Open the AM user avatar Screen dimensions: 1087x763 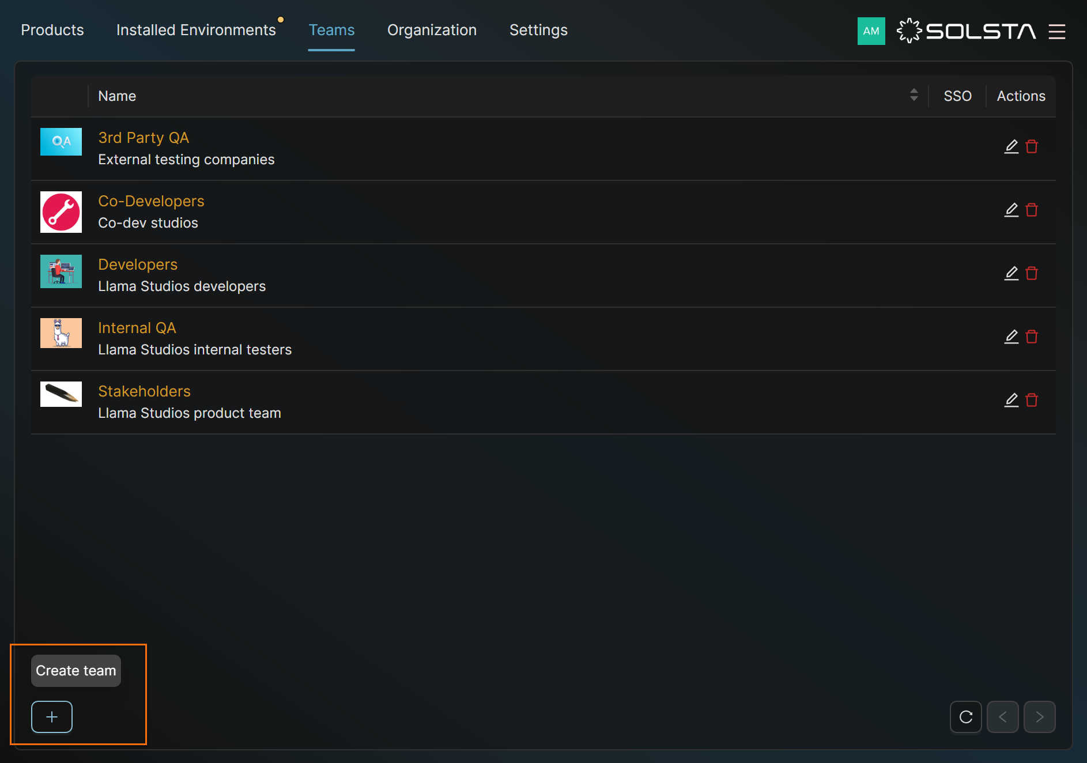pos(871,31)
